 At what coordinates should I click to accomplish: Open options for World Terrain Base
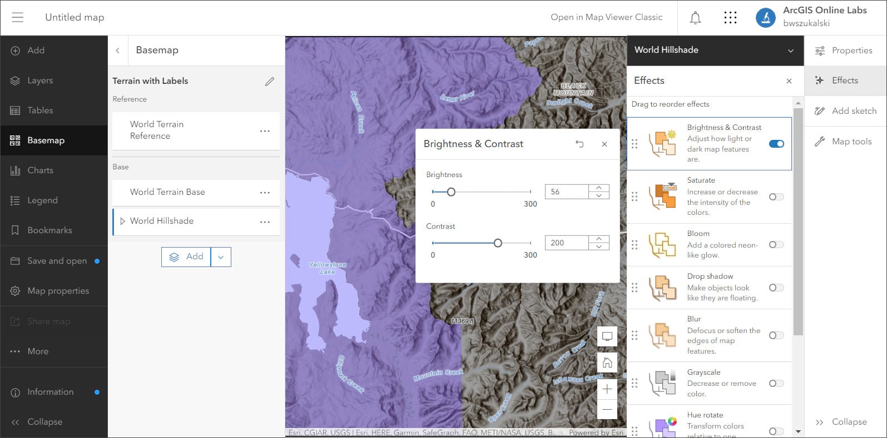[265, 193]
